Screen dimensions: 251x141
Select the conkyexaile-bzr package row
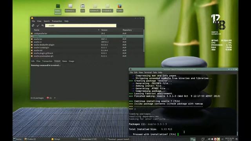click(x=87, y=34)
